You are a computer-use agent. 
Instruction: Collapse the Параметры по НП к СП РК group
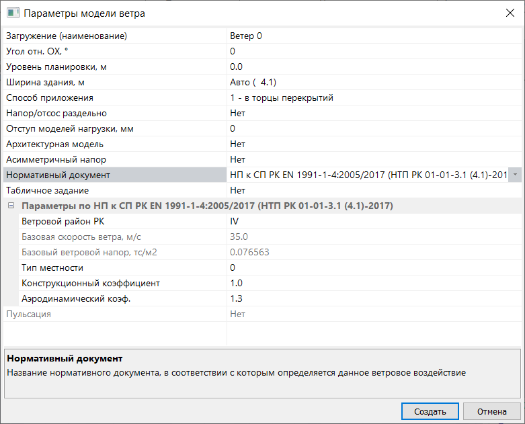click(11, 206)
